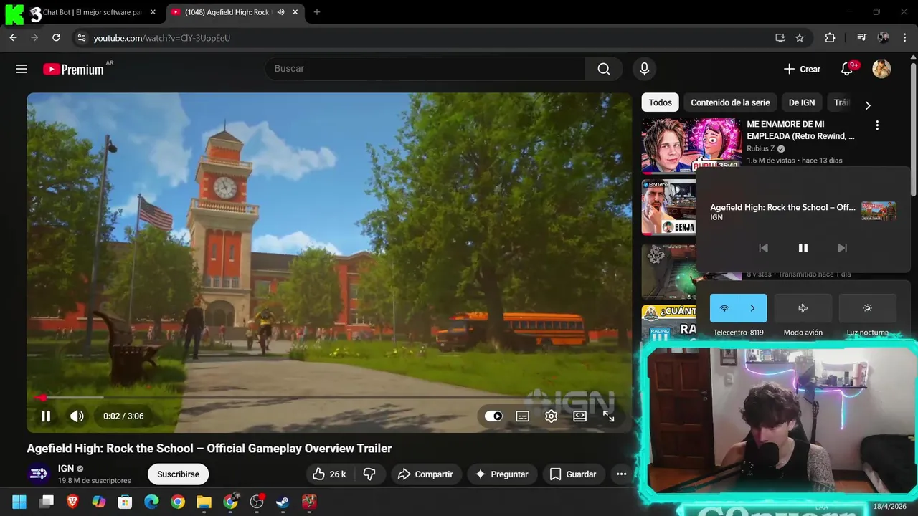Open the Chrome three-dot menu
This screenshot has height=516, width=918.
[x=904, y=38]
